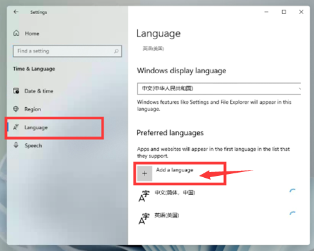Click the Language sidebar icon
Image resolution: width=314 pixels, height=251 pixels.
tap(16, 127)
